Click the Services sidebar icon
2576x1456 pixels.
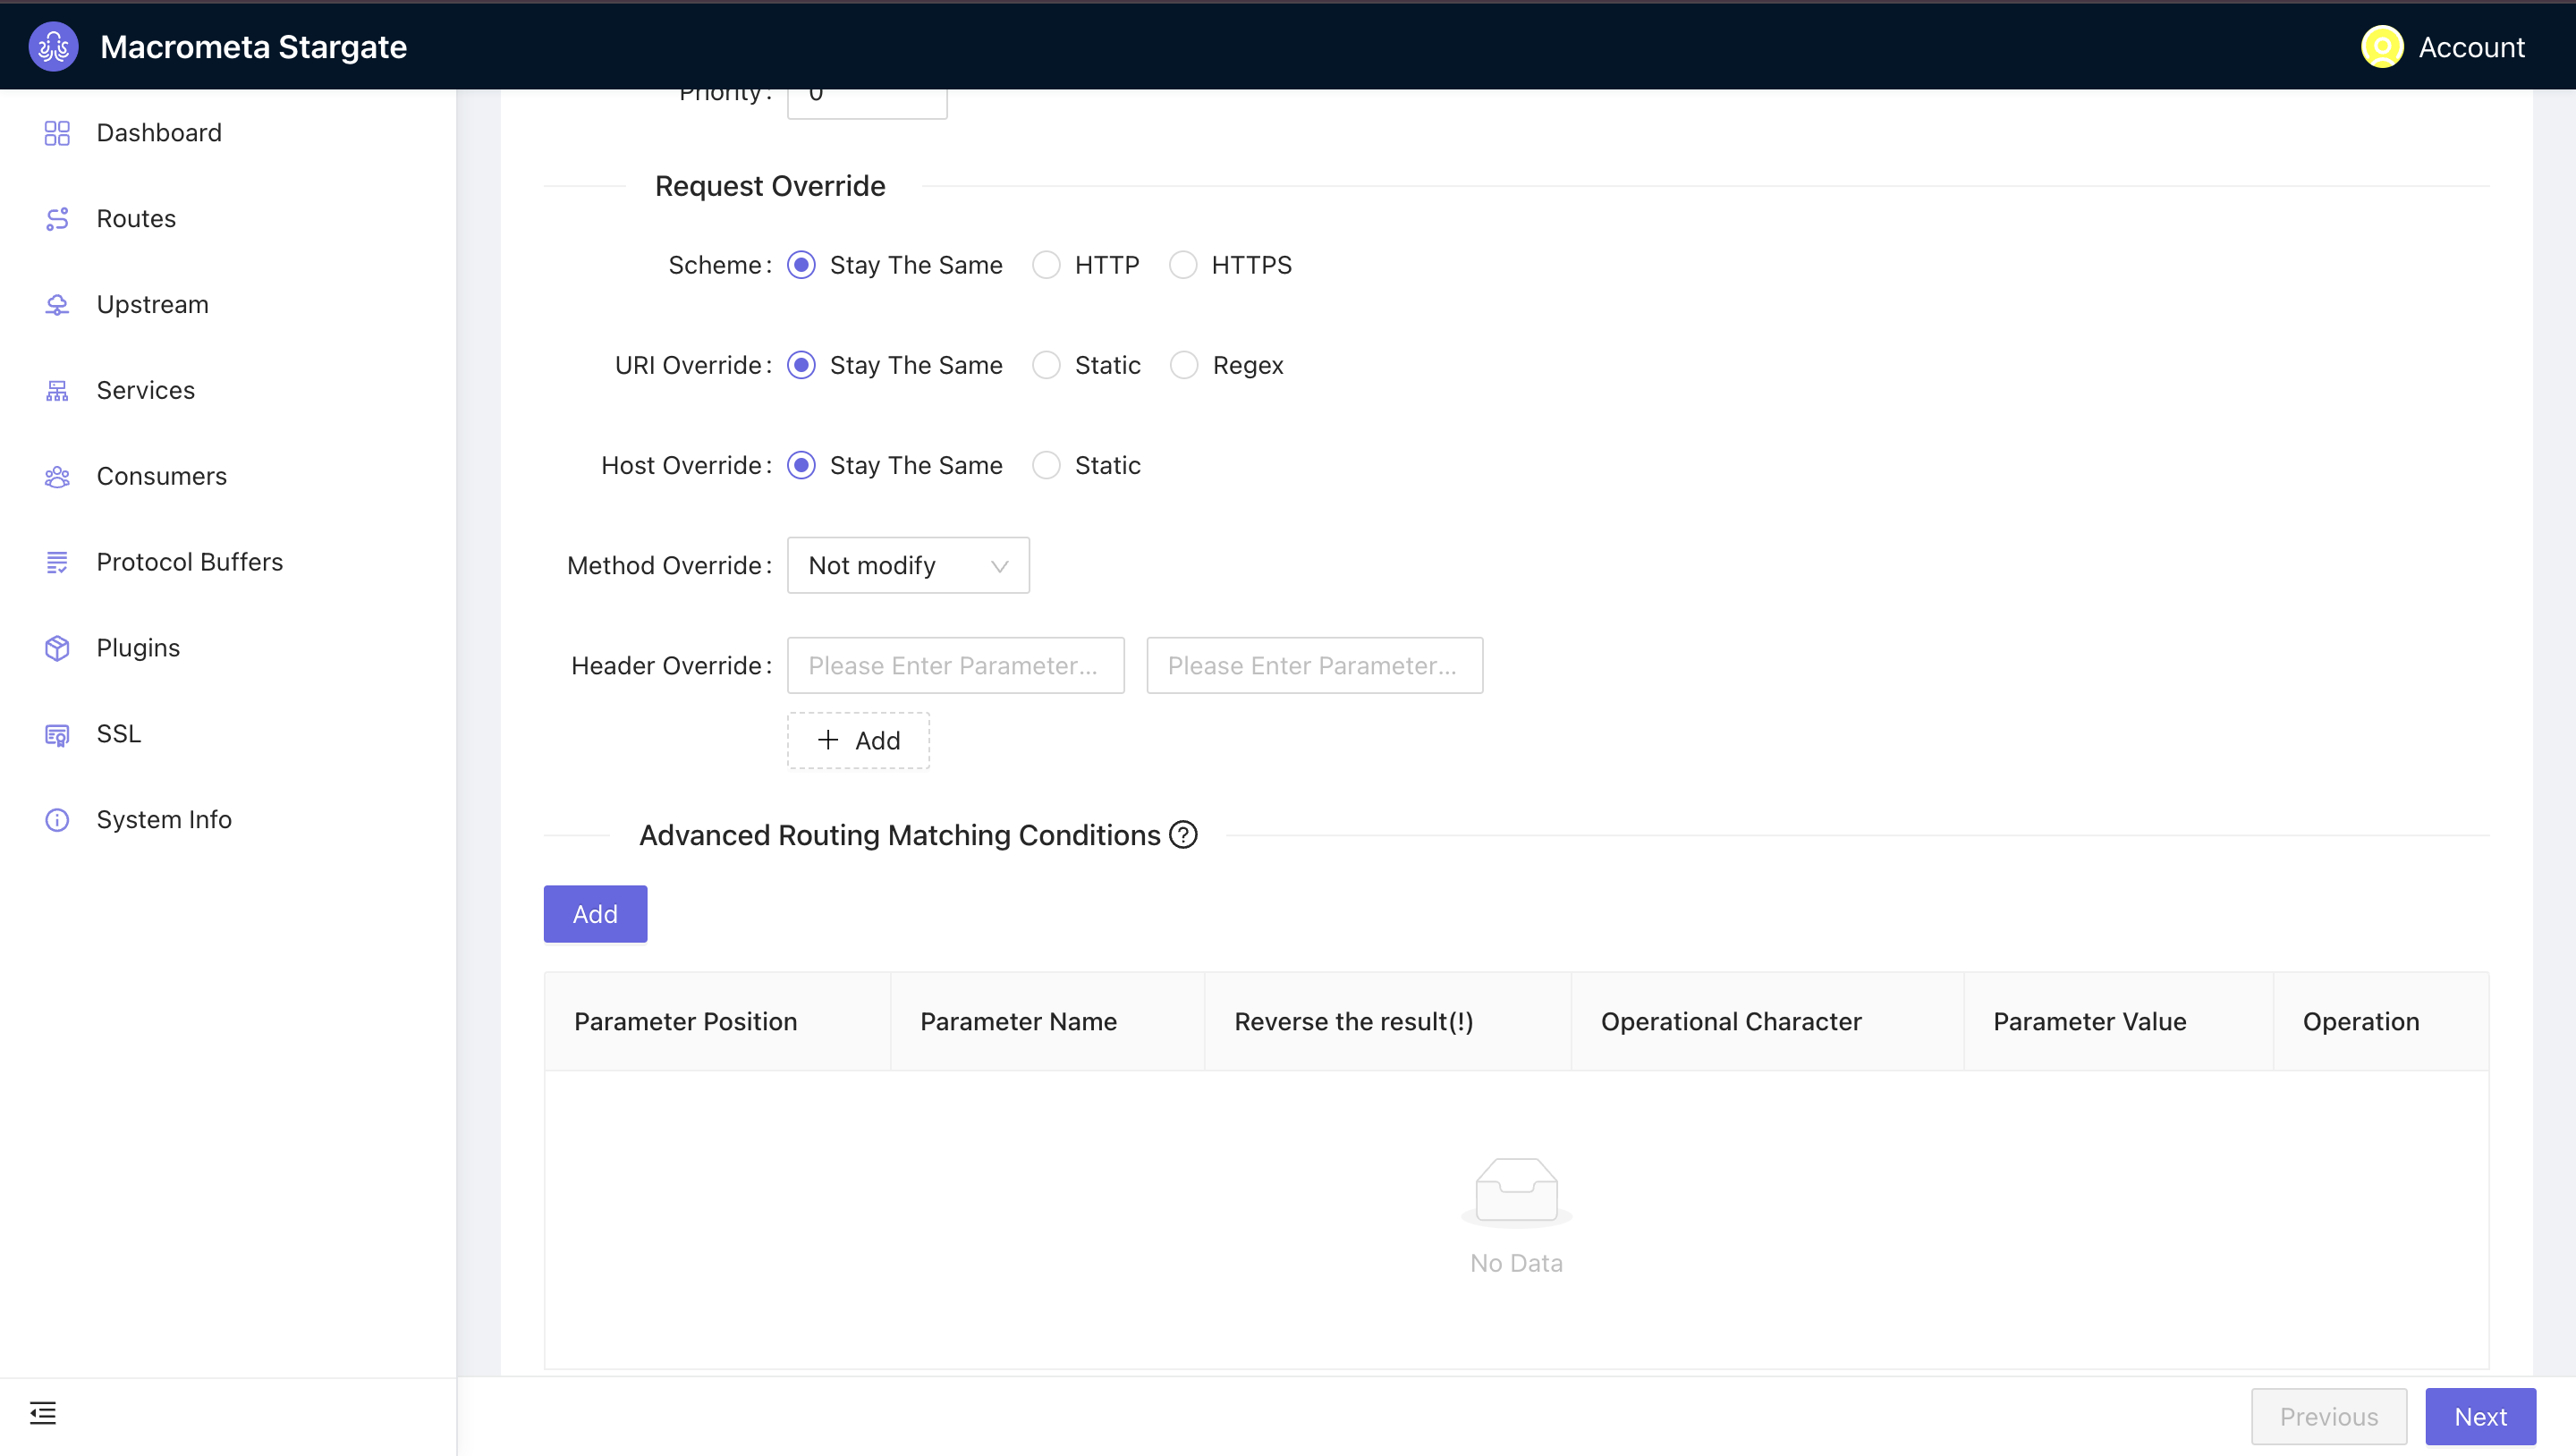[58, 389]
